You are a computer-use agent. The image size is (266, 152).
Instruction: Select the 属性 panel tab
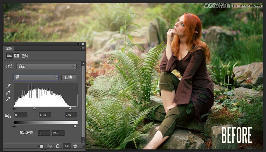[x=9, y=48]
